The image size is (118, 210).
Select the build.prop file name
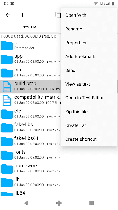[x=25, y=83]
